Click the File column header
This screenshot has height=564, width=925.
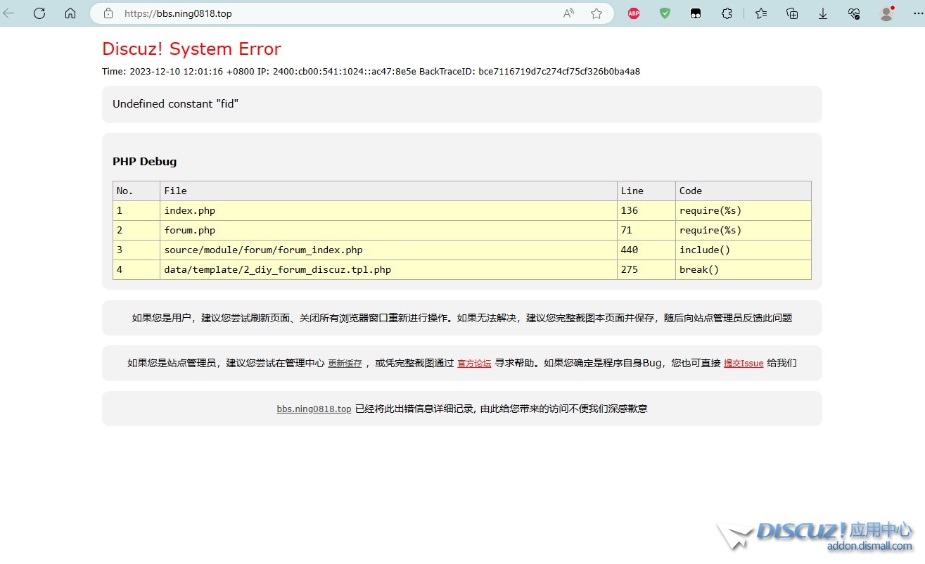388,191
